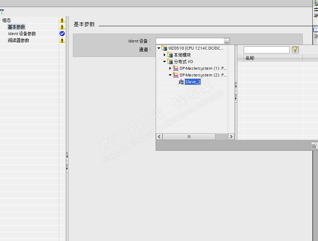Click right collapse arrow on popup splitter
318x241 pixels.
(236, 99)
